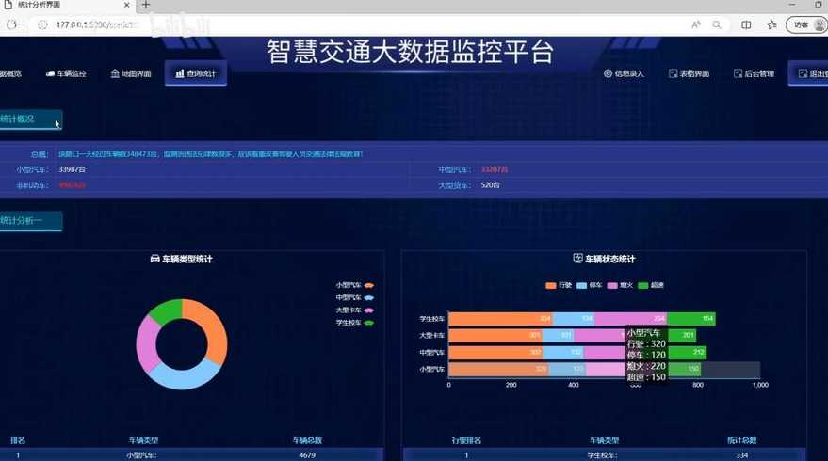This screenshot has width=828, height=461.
Task: Open the favorites star icon
Action: (772, 24)
